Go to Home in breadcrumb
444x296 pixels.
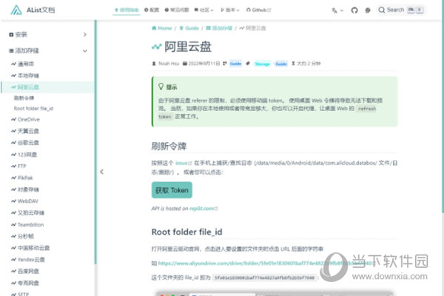click(x=162, y=28)
